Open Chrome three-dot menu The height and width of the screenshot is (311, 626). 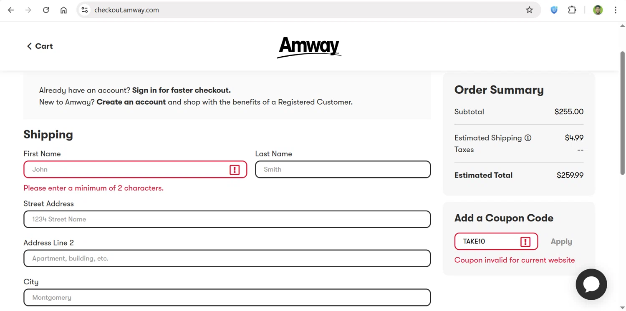click(x=616, y=10)
